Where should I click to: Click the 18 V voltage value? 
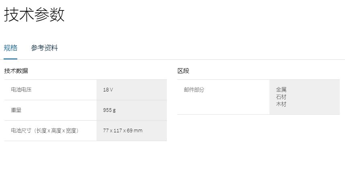(x=108, y=90)
